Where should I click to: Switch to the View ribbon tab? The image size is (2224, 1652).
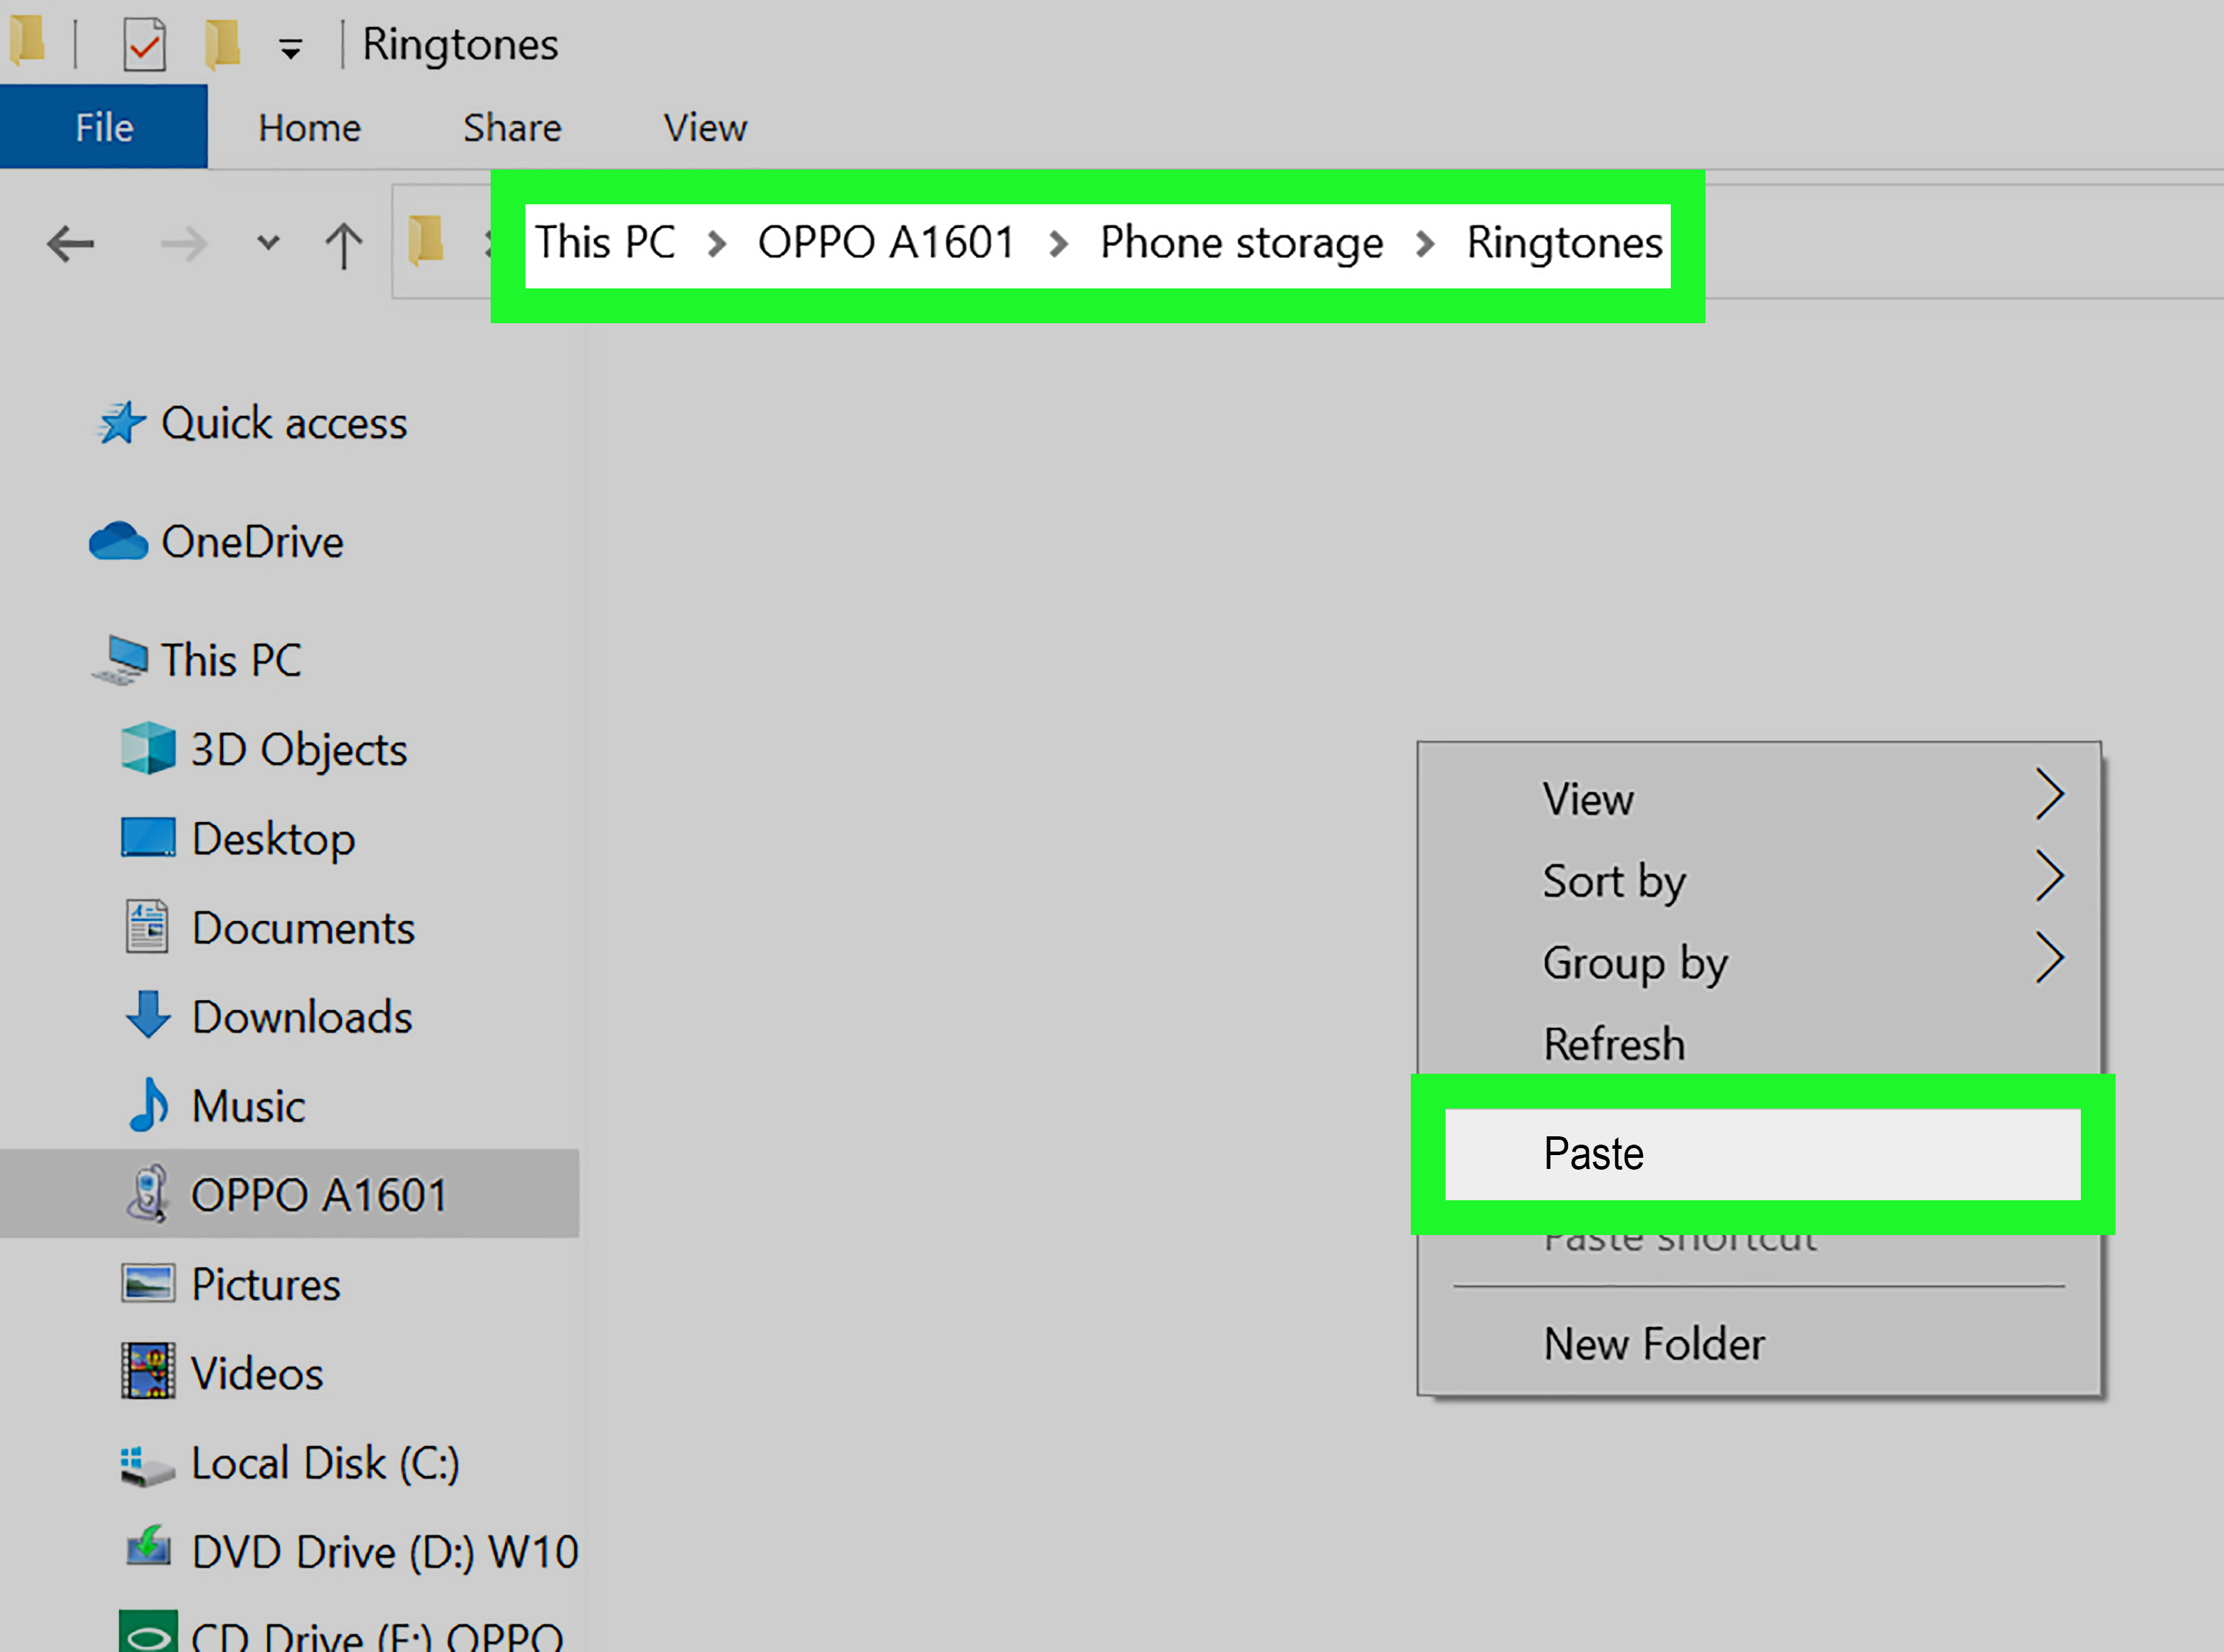point(705,128)
